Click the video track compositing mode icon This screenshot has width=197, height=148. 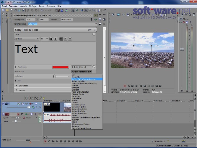(x=33, y=107)
